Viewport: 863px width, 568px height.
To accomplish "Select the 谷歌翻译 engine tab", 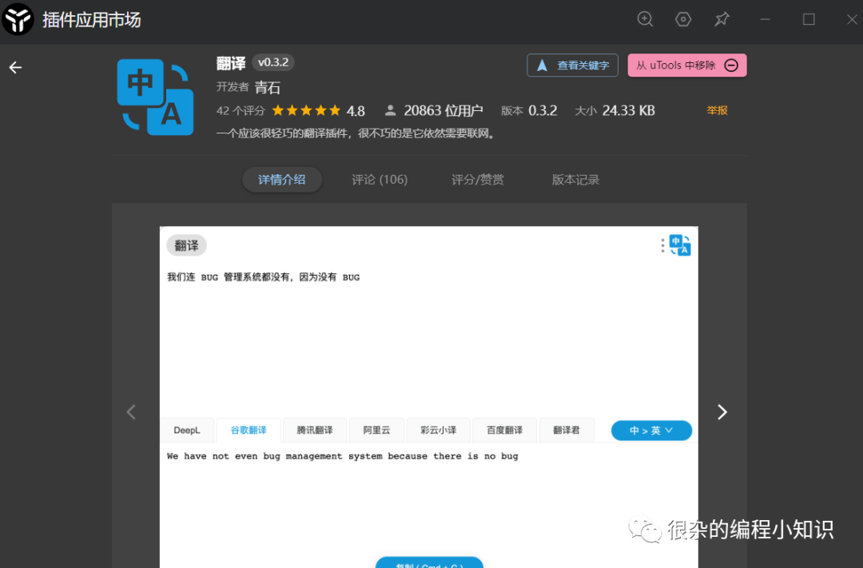I will (x=249, y=430).
